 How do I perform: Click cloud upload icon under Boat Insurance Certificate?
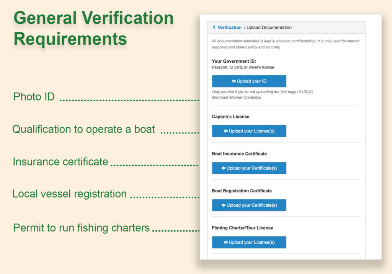[224, 168]
